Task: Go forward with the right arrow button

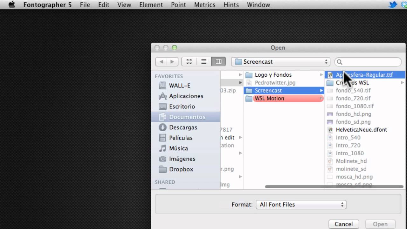Action: coord(172,62)
